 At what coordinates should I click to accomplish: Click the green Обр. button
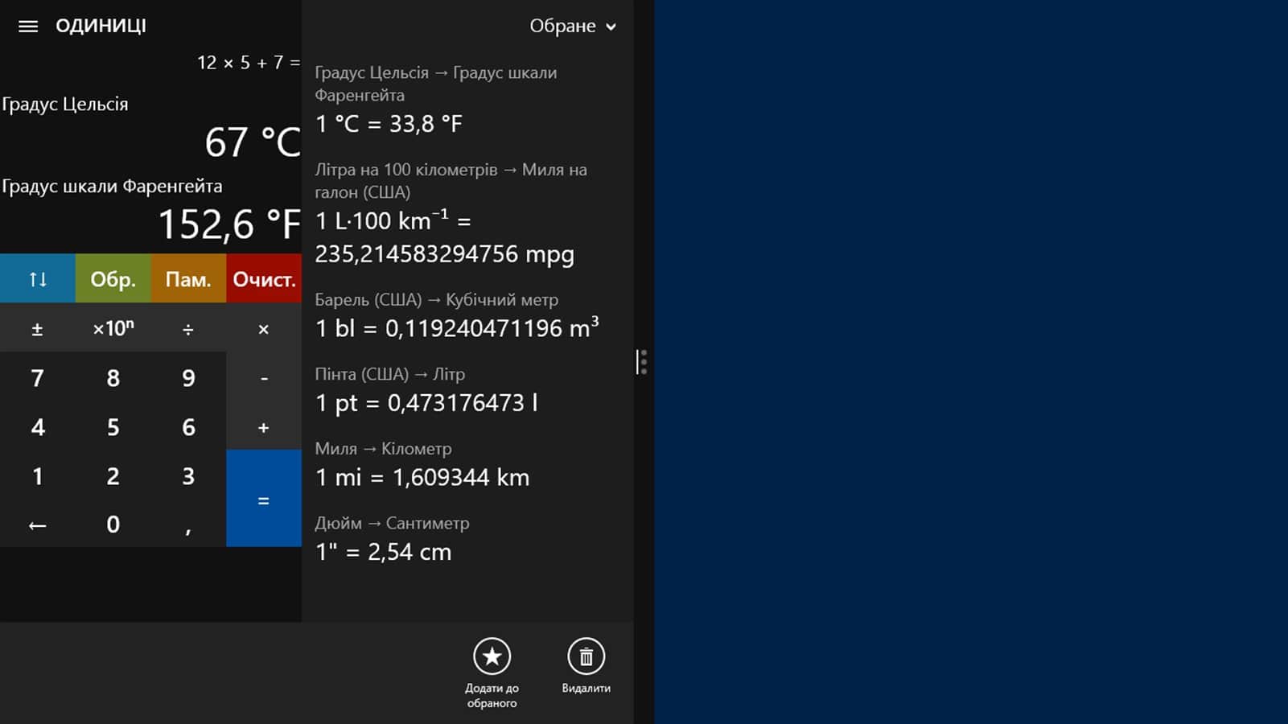(x=113, y=279)
